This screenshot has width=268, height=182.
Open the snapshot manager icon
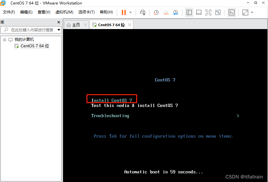click(x=175, y=12)
